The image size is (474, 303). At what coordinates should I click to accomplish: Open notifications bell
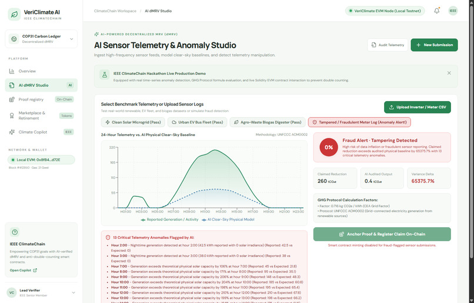[437, 11]
